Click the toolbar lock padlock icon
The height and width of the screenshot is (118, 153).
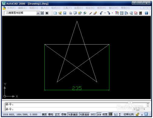coord(138,114)
